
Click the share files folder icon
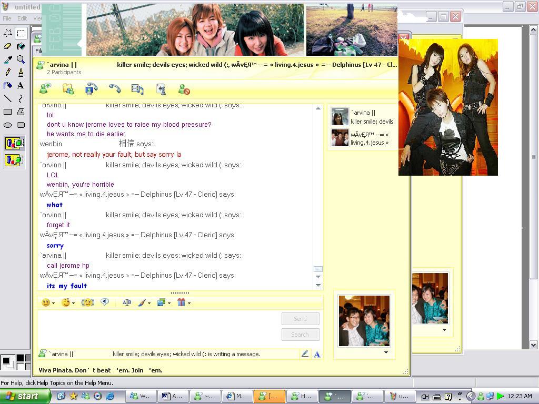[x=68, y=88]
